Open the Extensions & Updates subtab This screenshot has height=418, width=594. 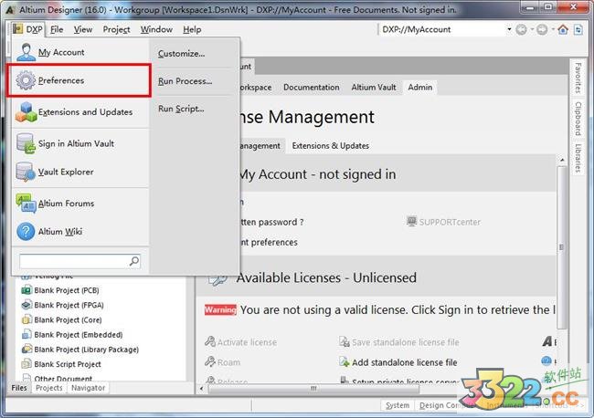(330, 146)
